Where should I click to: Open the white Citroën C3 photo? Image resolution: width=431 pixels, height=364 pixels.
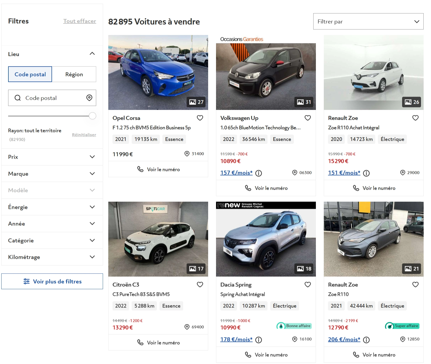(x=158, y=239)
